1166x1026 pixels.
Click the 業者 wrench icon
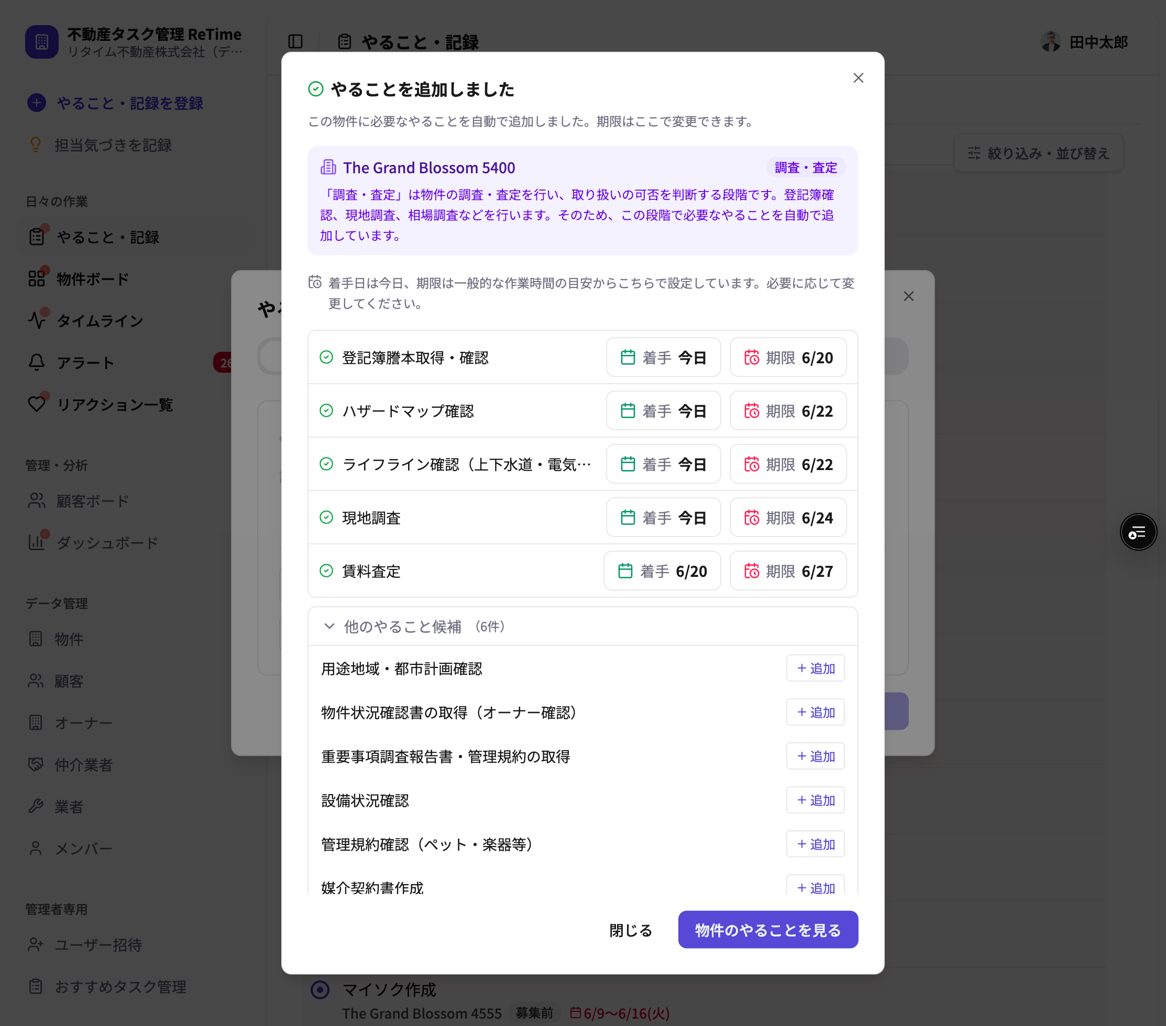pyautogui.click(x=36, y=806)
